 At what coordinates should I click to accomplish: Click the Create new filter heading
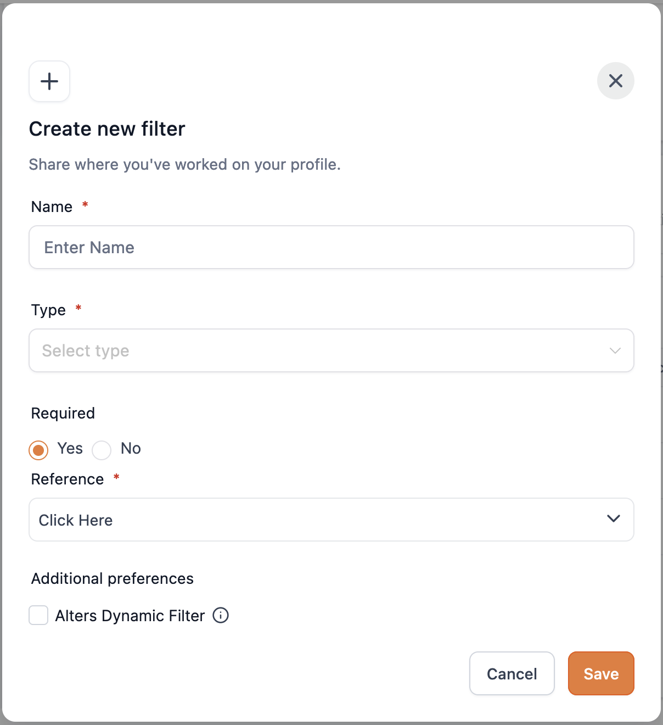pos(107,129)
